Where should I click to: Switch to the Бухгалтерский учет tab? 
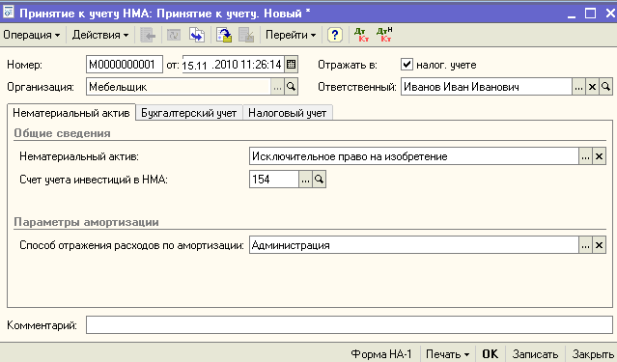pyautogui.click(x=189, y=113)
